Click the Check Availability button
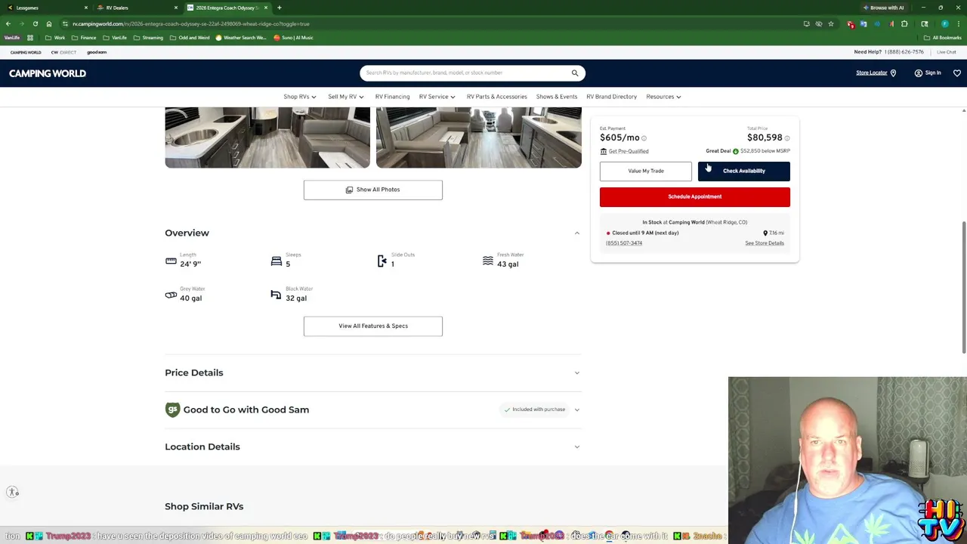Image resolution: width=967 pixels, height=544 pixels. click(x=743, y=171)
